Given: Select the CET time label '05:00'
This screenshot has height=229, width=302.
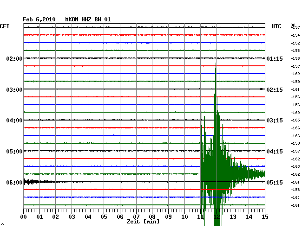Looking at the screenshot, I should pos(14,152).
